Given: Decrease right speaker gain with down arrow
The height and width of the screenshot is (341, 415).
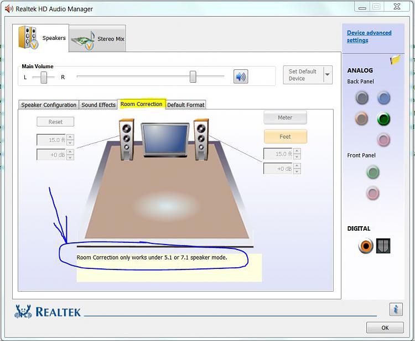Looking at the screenshot, I should click(x=297, y=171).
